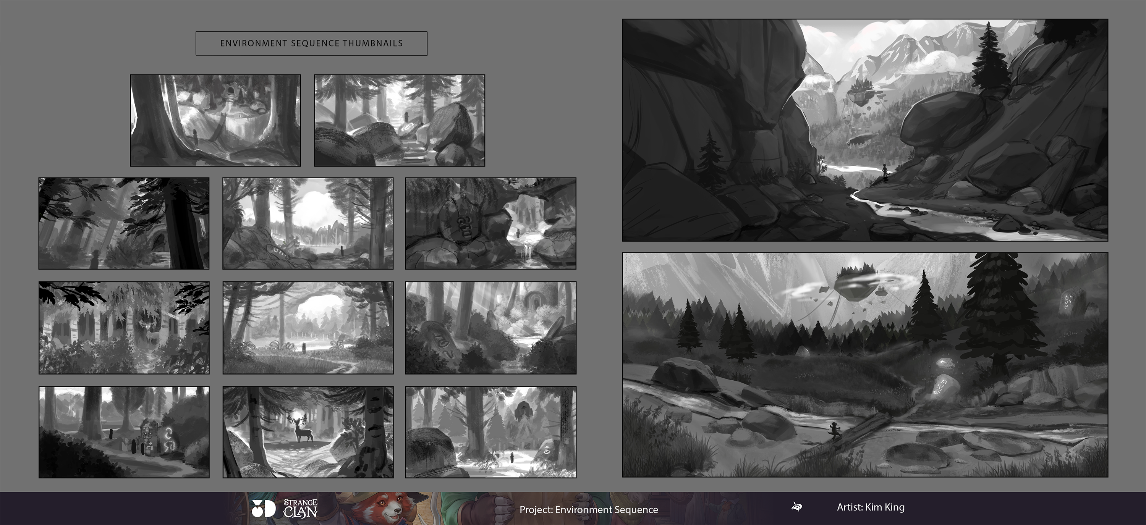This screenshot has height=525, width=1146.
Task: Click the artist palette icon
Action: tap(797, 507)
